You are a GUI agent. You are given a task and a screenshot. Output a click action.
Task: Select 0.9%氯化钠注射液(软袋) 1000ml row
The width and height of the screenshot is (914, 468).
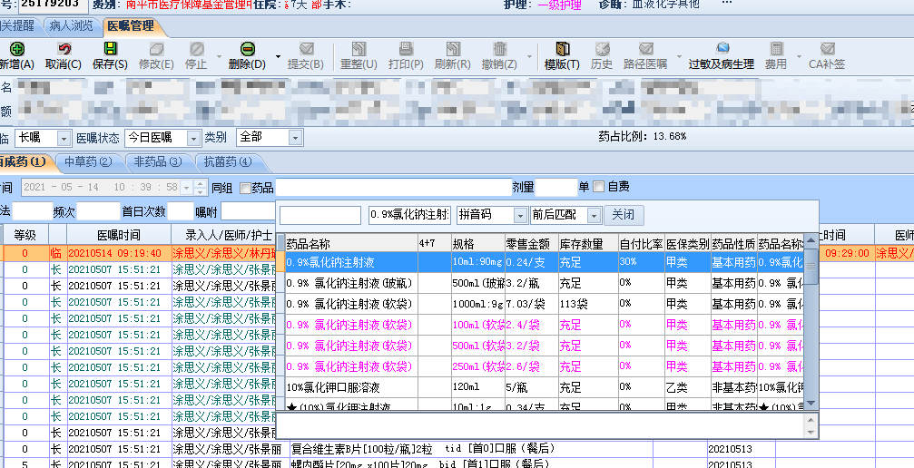pos(544,304)
